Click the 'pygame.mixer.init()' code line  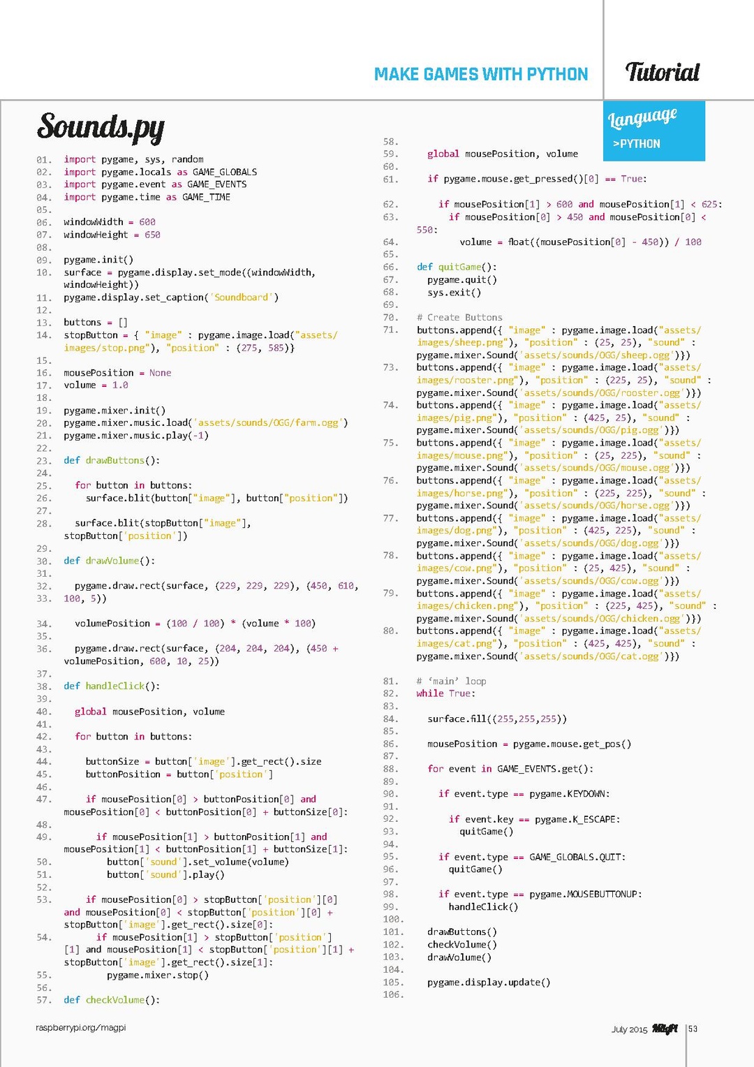114,411
